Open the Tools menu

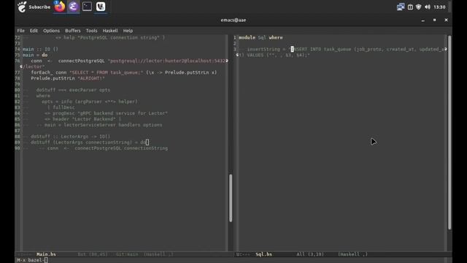click(91, 31)
